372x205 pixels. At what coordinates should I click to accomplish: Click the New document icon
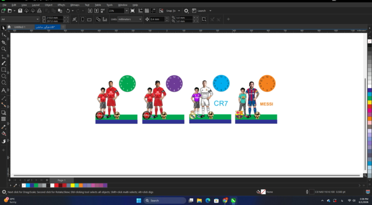[x=3, y=11]
